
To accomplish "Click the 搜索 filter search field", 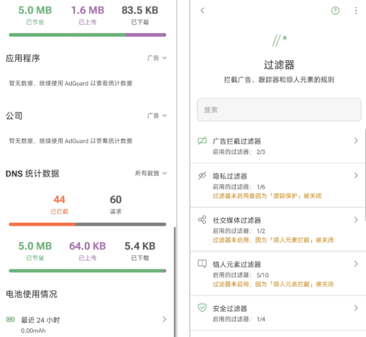I will coord(279,110).
